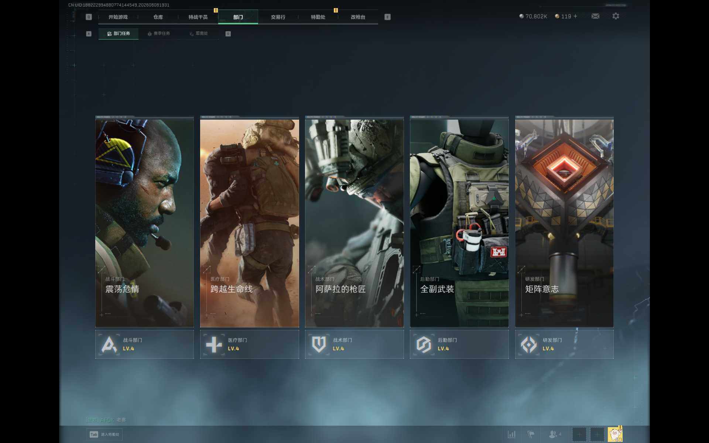This screenshot has width=709, height=443.
Task: Click the card title 阿萨拉的枪匠
Action: tap(340, 289)
